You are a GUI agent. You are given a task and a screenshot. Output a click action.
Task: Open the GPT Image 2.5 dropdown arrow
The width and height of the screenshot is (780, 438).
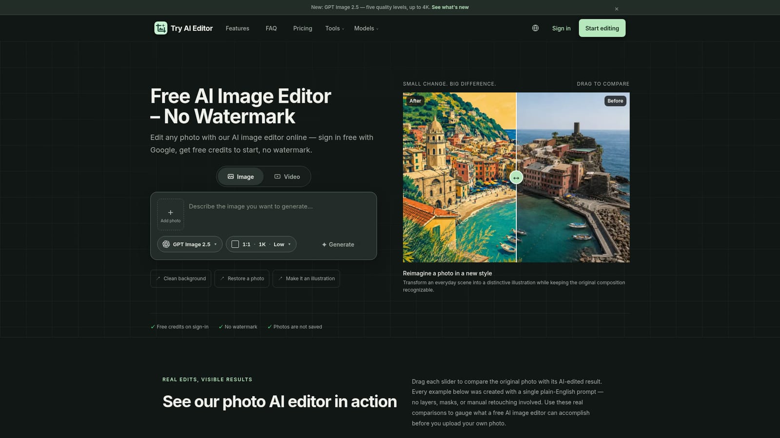point(215,244)
